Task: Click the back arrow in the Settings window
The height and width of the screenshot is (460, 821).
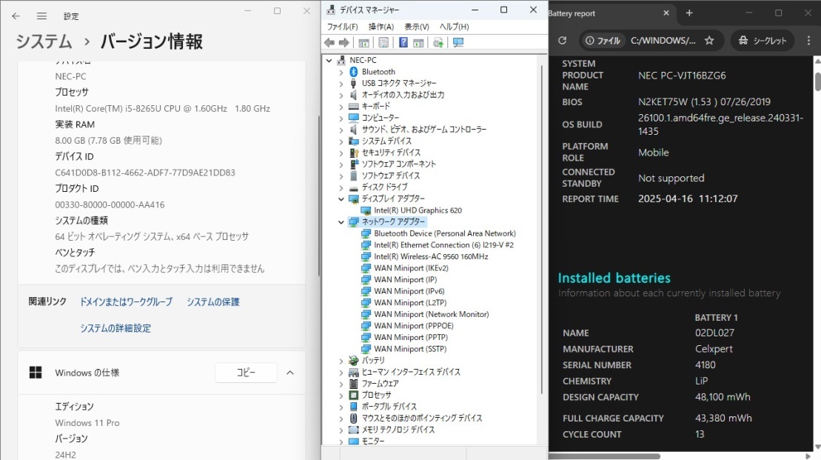Action: click(x=15, y=16)
